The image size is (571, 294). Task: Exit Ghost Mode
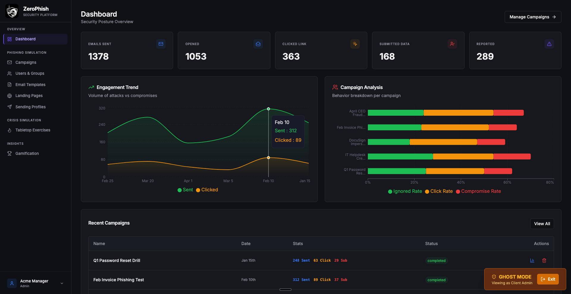pos(548,279)
